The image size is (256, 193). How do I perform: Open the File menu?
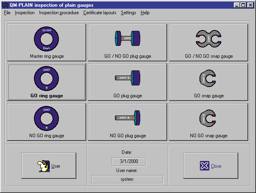click(7, 13)
